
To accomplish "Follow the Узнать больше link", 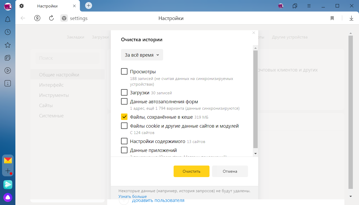I will coord(133,197).
